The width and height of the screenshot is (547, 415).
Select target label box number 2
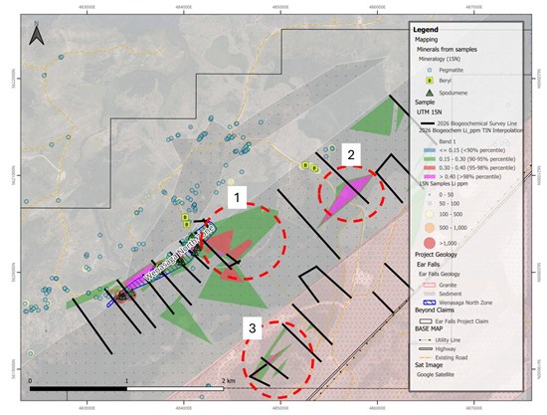coord(351,154)
